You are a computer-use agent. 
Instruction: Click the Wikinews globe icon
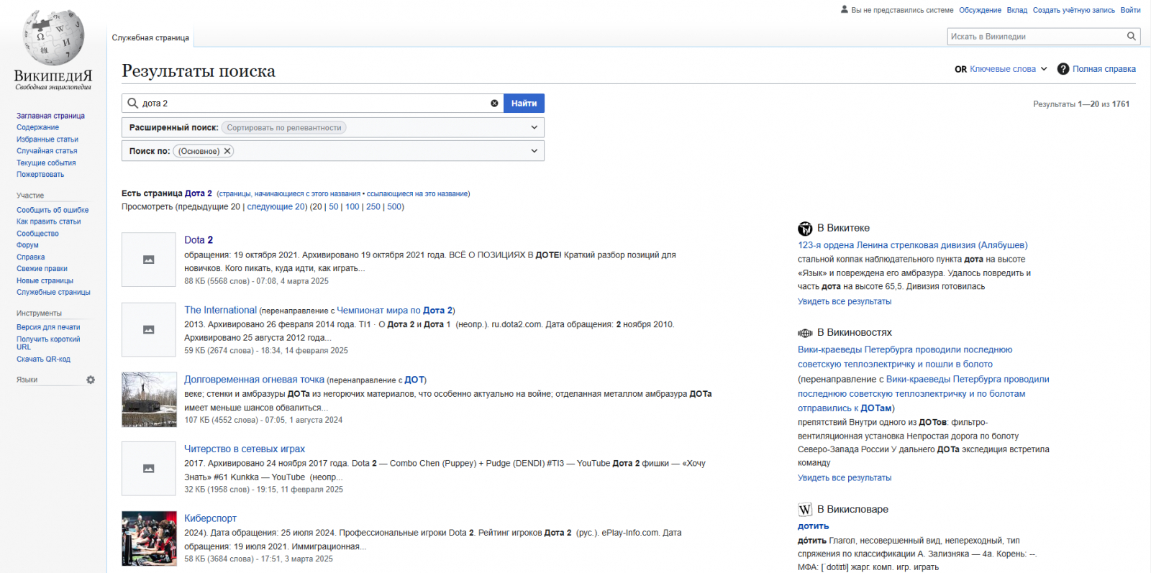(x=805, y=333)
